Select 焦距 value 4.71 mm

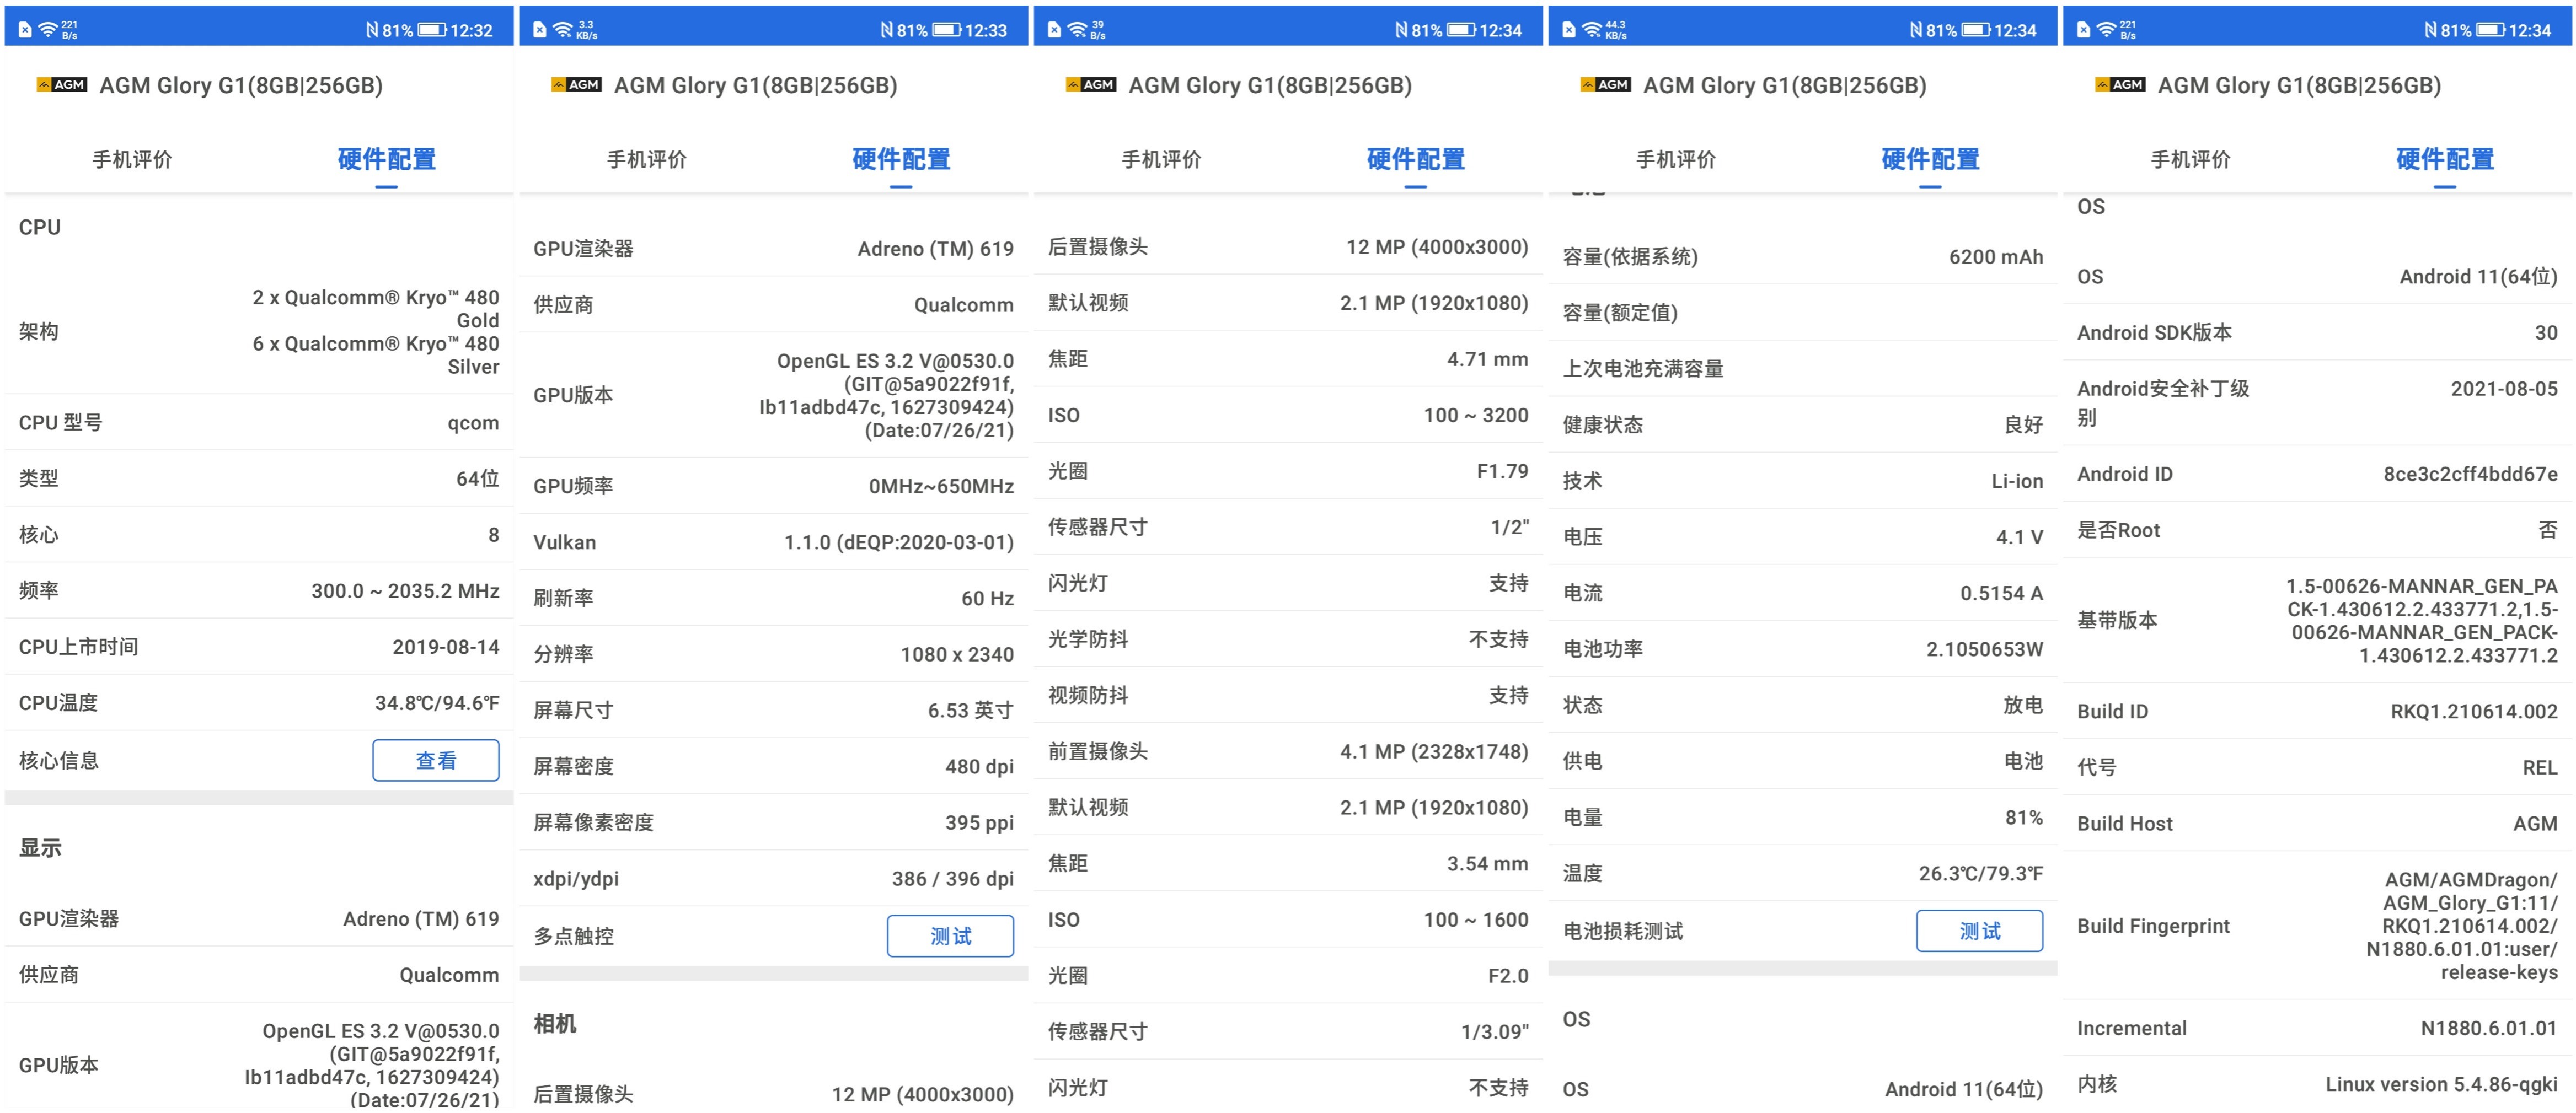[1487, 358]
